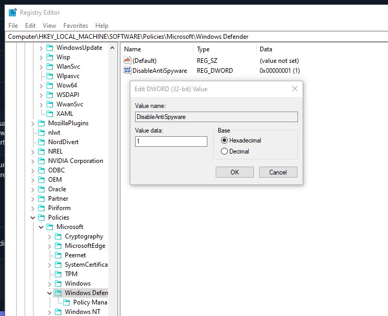
Task: Collapse the Policies key
Action: tap(32, 217)
